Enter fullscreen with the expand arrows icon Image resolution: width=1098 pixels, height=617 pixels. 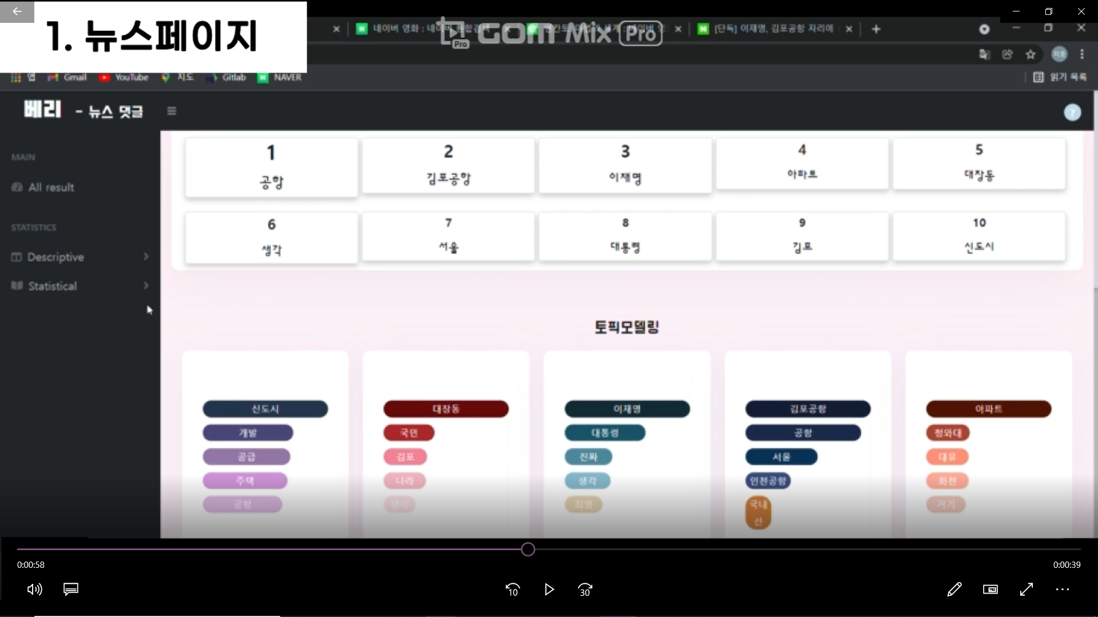[1027, 590]
